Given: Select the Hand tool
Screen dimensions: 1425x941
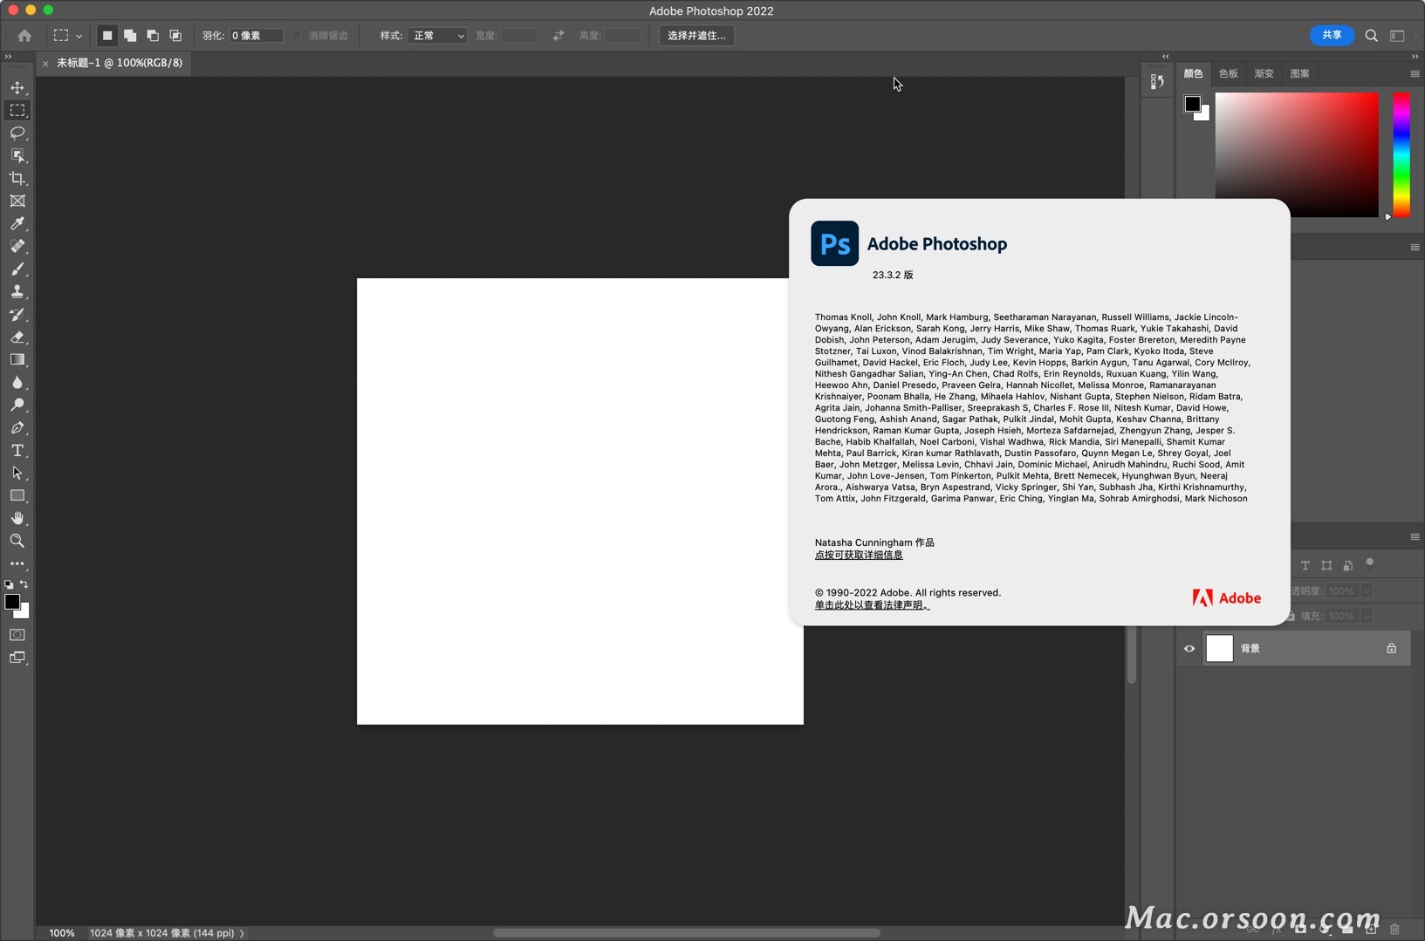Looking at the screenshot, I should 17,518.
